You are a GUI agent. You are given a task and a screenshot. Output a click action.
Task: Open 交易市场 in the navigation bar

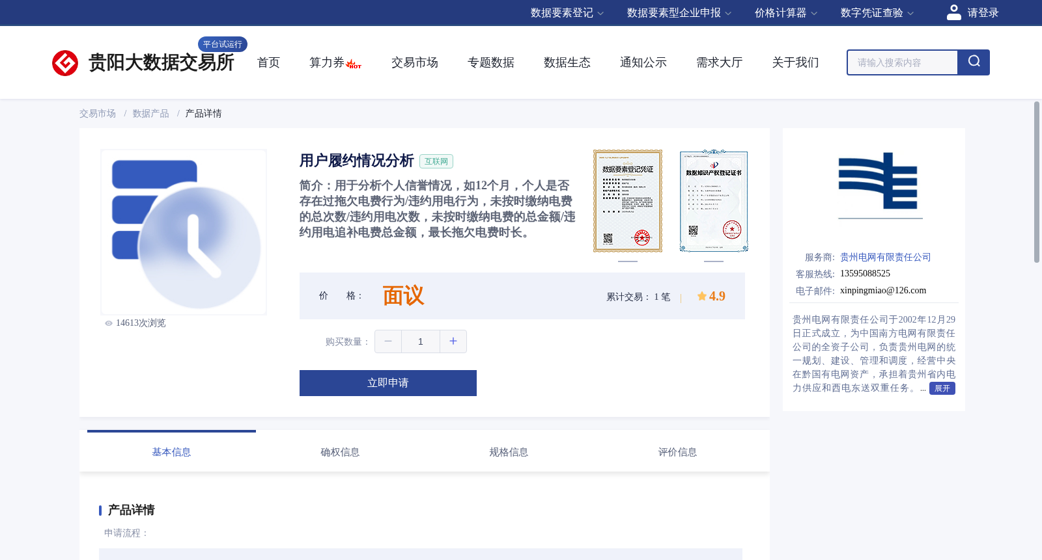tap(415, 62)
